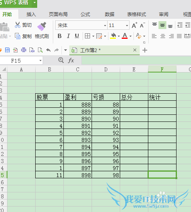
Task: Open WPS 表格 application menu dropdown
Action: (34, 3)
